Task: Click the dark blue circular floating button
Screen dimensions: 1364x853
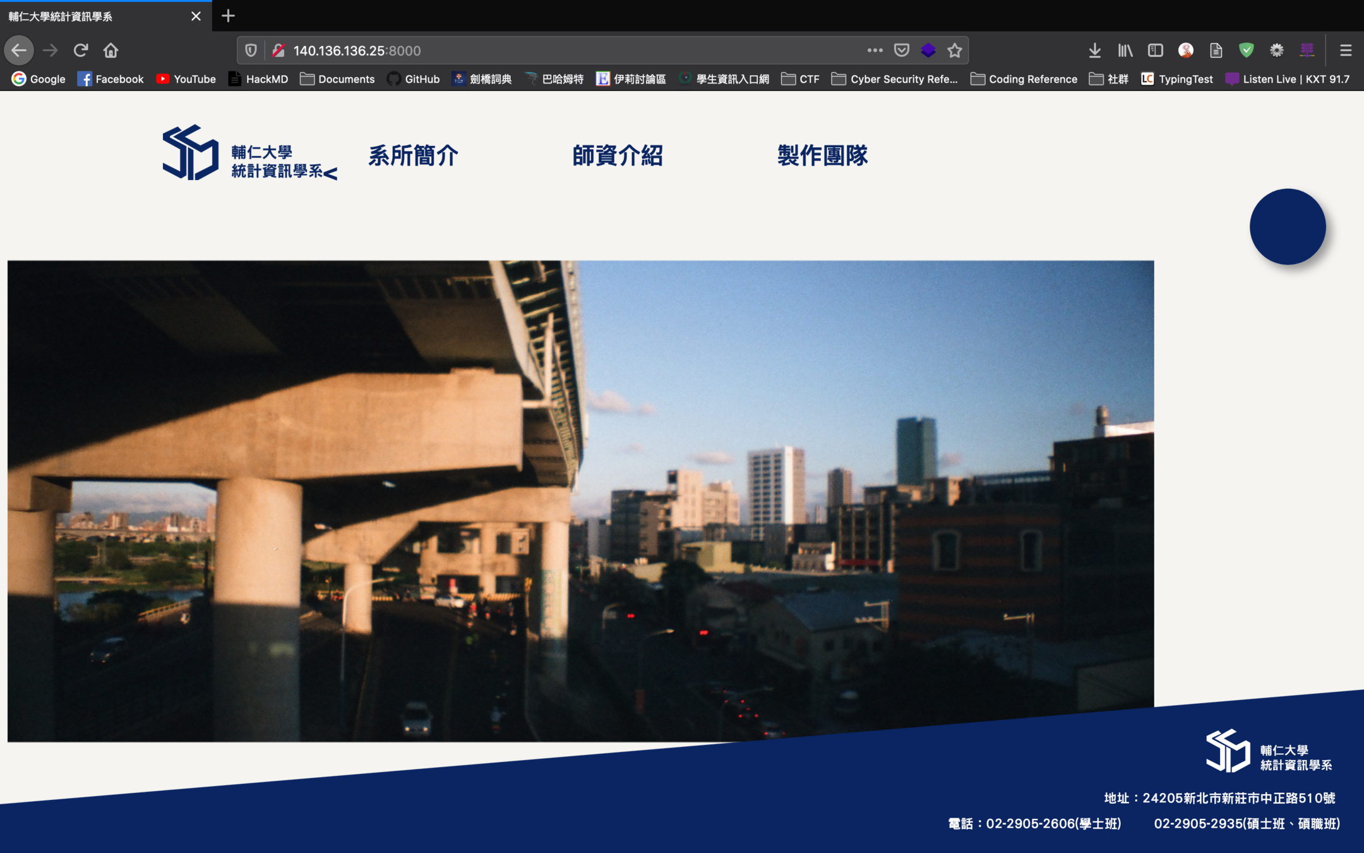Action: pos(1287,227)
